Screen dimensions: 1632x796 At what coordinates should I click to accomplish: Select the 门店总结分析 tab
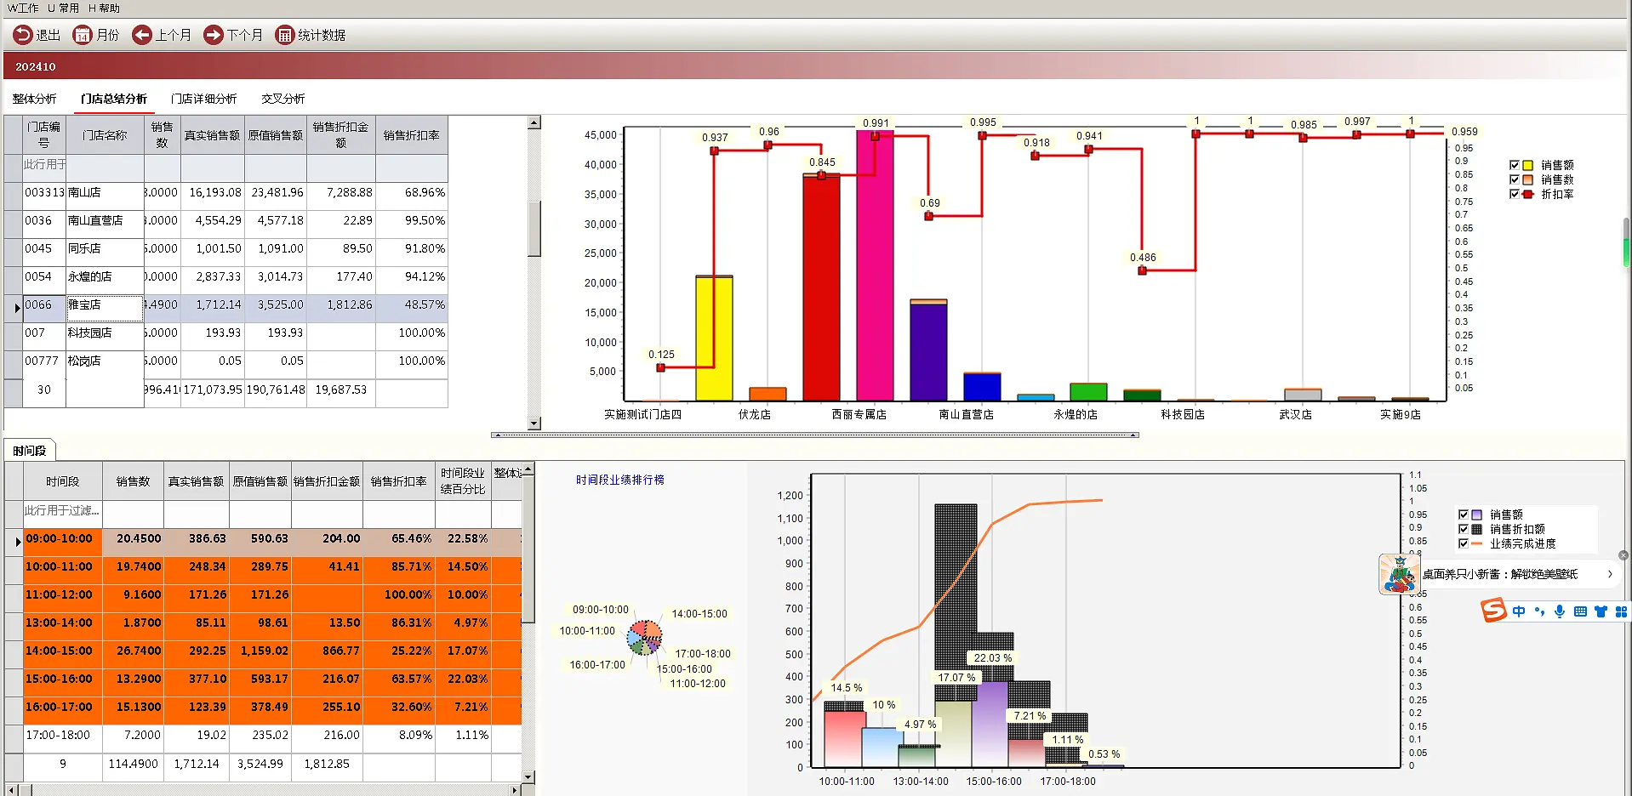click(114, 99)
